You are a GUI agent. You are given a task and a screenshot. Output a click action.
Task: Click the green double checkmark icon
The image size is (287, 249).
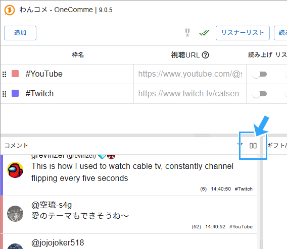point(204,33)
